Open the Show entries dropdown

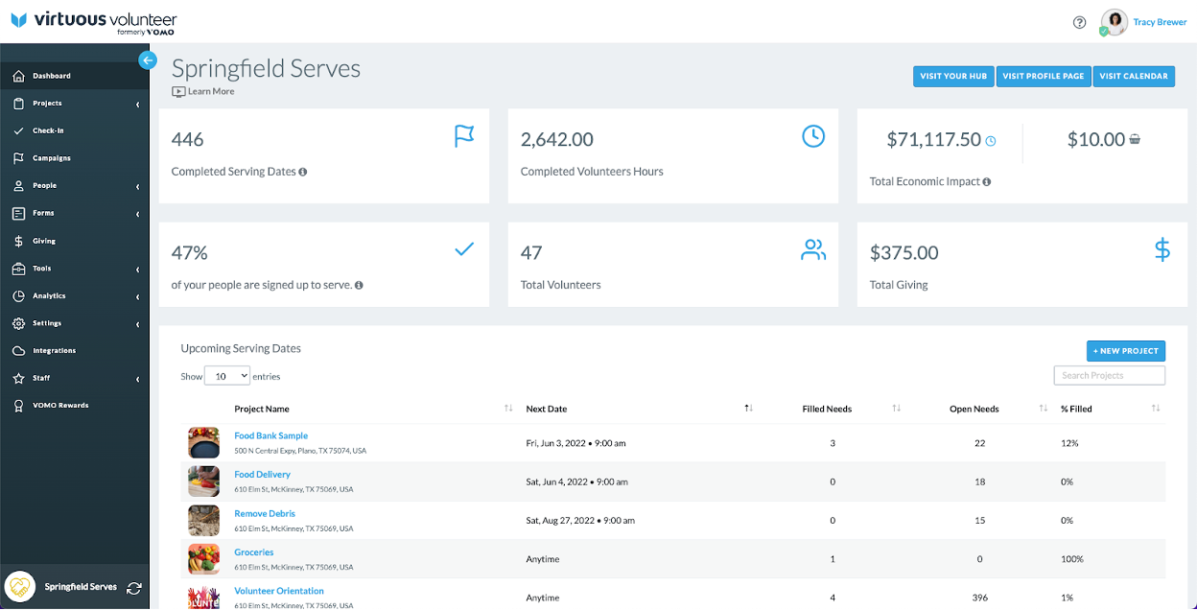click(x=227, y=376)
